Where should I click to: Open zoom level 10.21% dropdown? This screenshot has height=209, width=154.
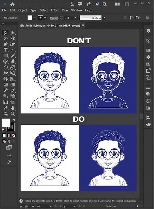pos(33,206)
